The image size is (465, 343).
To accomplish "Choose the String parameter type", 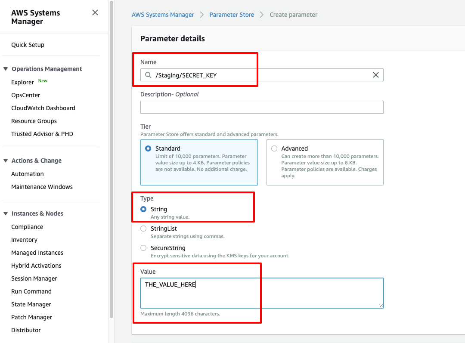I will [143, 209].
